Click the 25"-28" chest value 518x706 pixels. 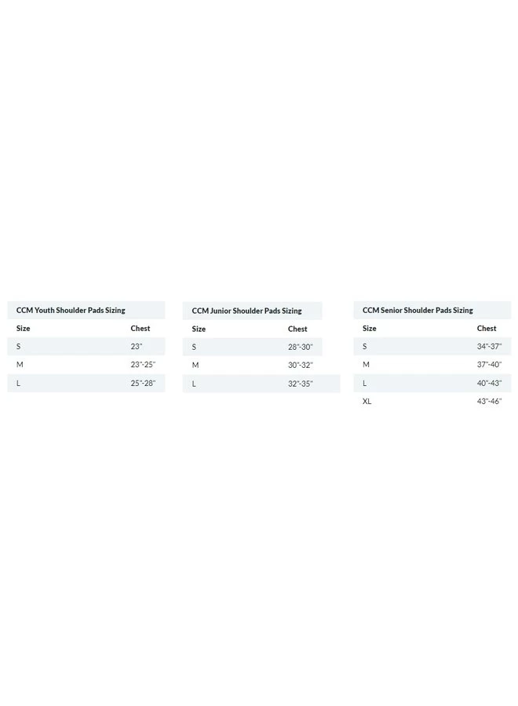pyautogui.click(x=143, y=384)
